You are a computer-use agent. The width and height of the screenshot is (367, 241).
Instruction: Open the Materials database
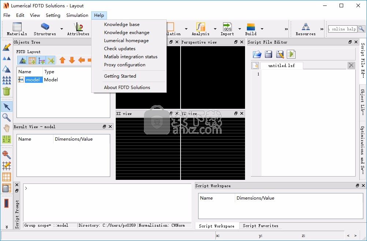coord(17,29)
